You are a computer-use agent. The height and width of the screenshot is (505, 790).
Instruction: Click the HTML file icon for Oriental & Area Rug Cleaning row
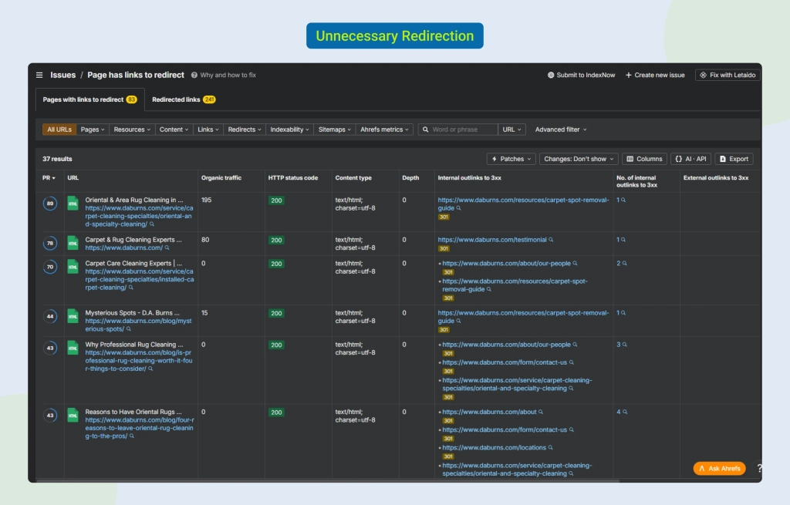coord(73,204)
